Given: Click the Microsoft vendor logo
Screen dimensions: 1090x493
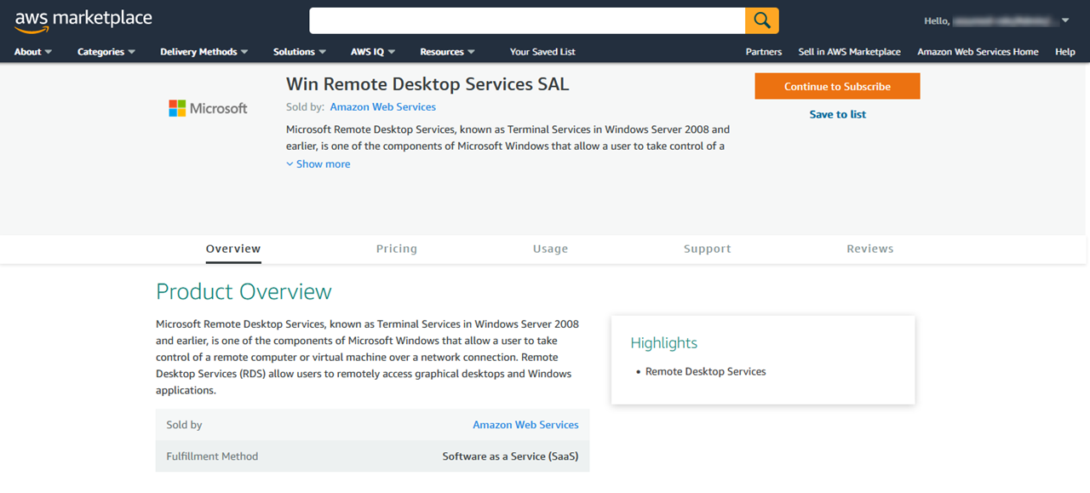Looking at the screenshot, I should [x=208, y=107].
